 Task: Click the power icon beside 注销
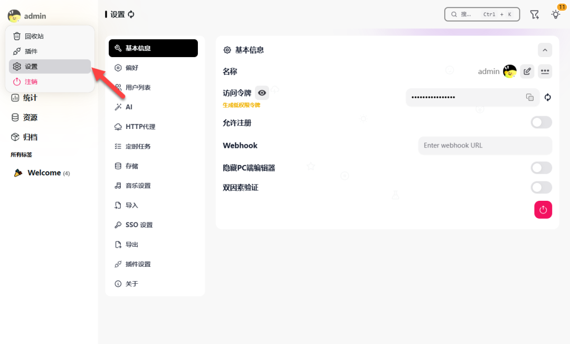(17, 82)
